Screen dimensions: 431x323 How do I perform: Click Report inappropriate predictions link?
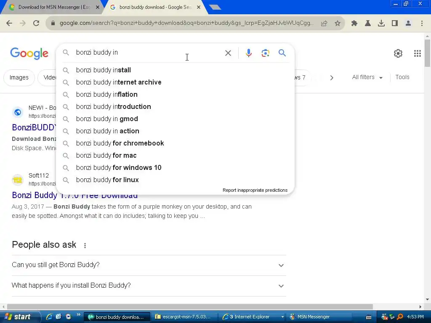(255, 190)
